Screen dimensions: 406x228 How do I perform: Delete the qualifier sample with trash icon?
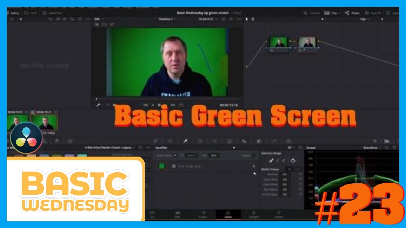tap(253, 166)
